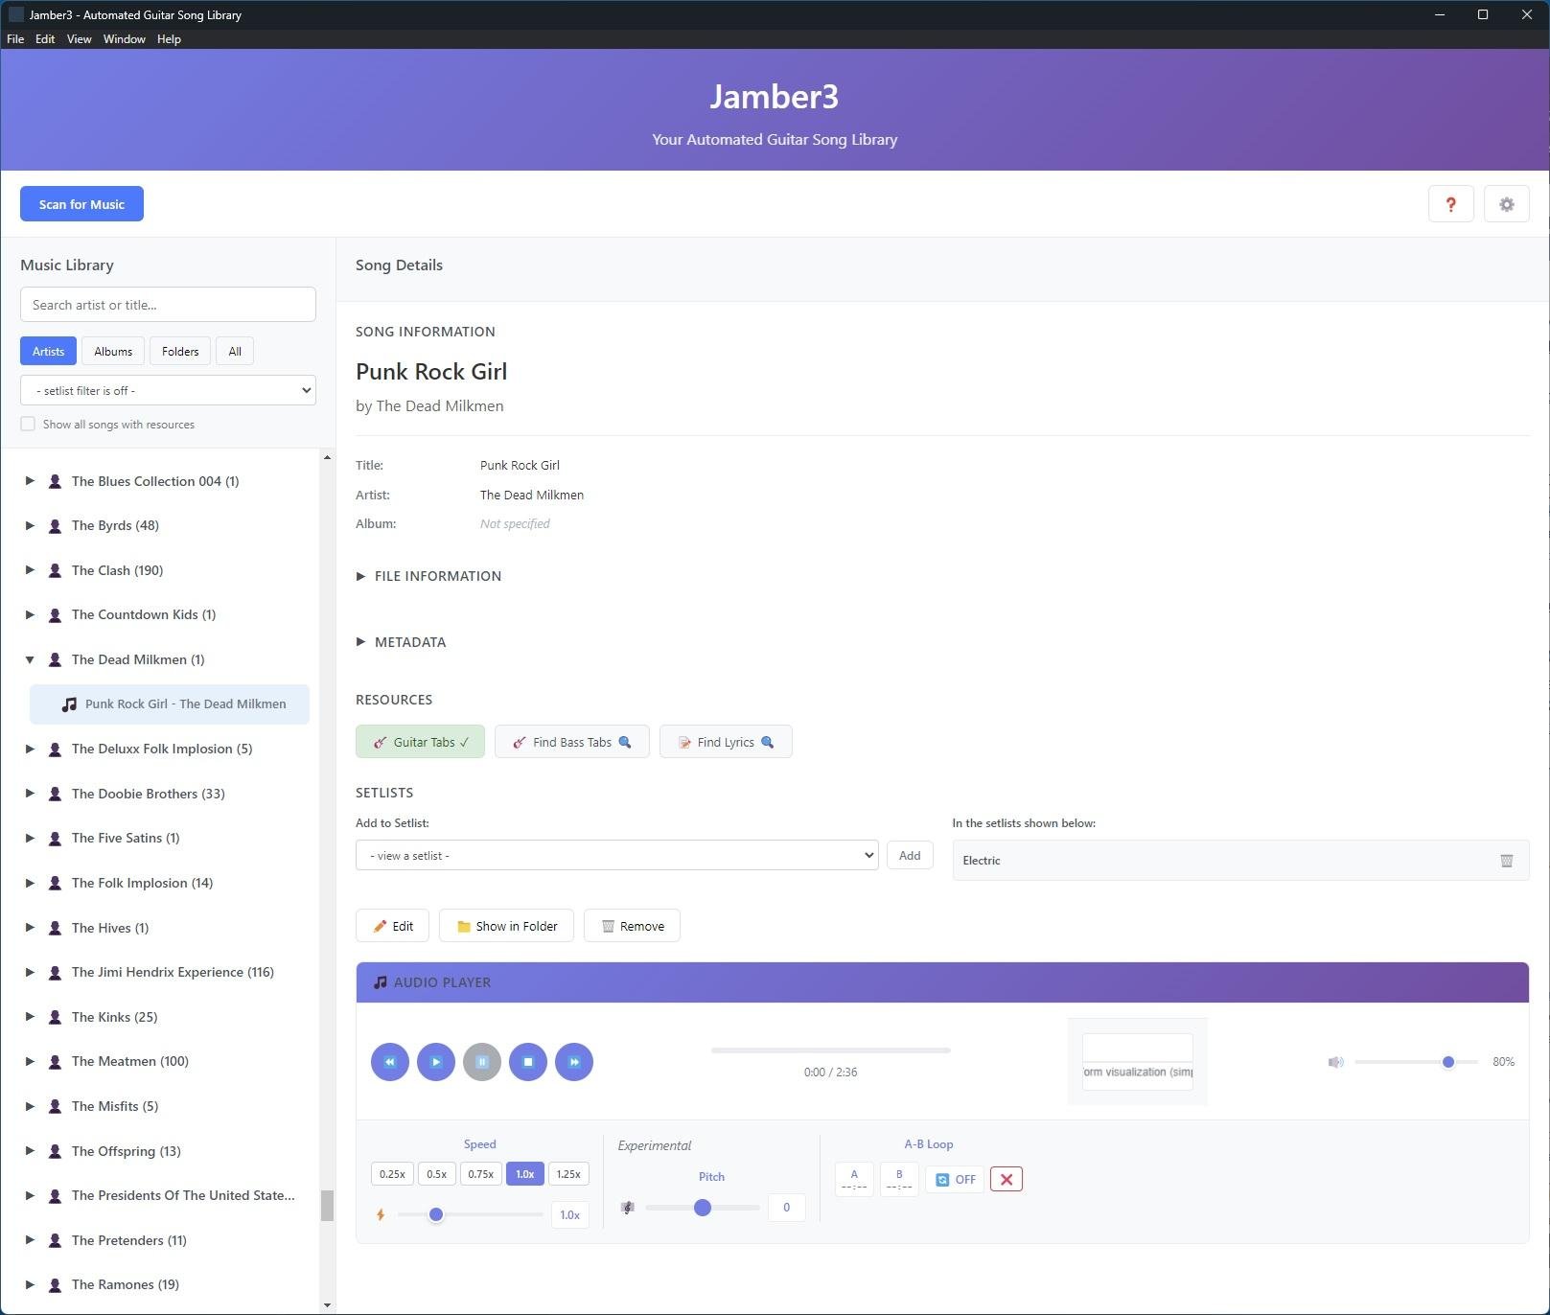
Task: Clear A-B loop with red X button
Action: [x=1006, y=1179]
